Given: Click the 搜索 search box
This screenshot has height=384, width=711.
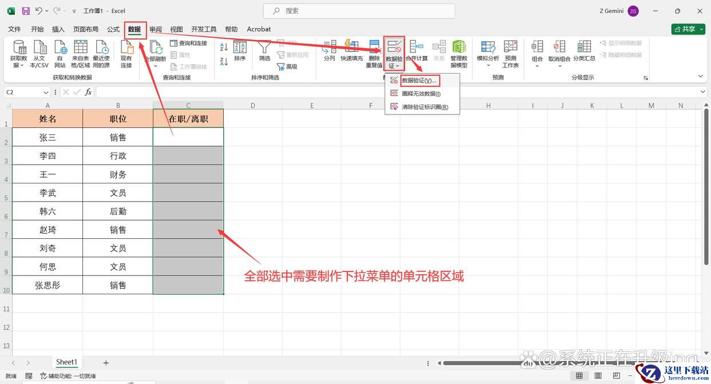Looking at the screenshot, I should pos(359,11).
